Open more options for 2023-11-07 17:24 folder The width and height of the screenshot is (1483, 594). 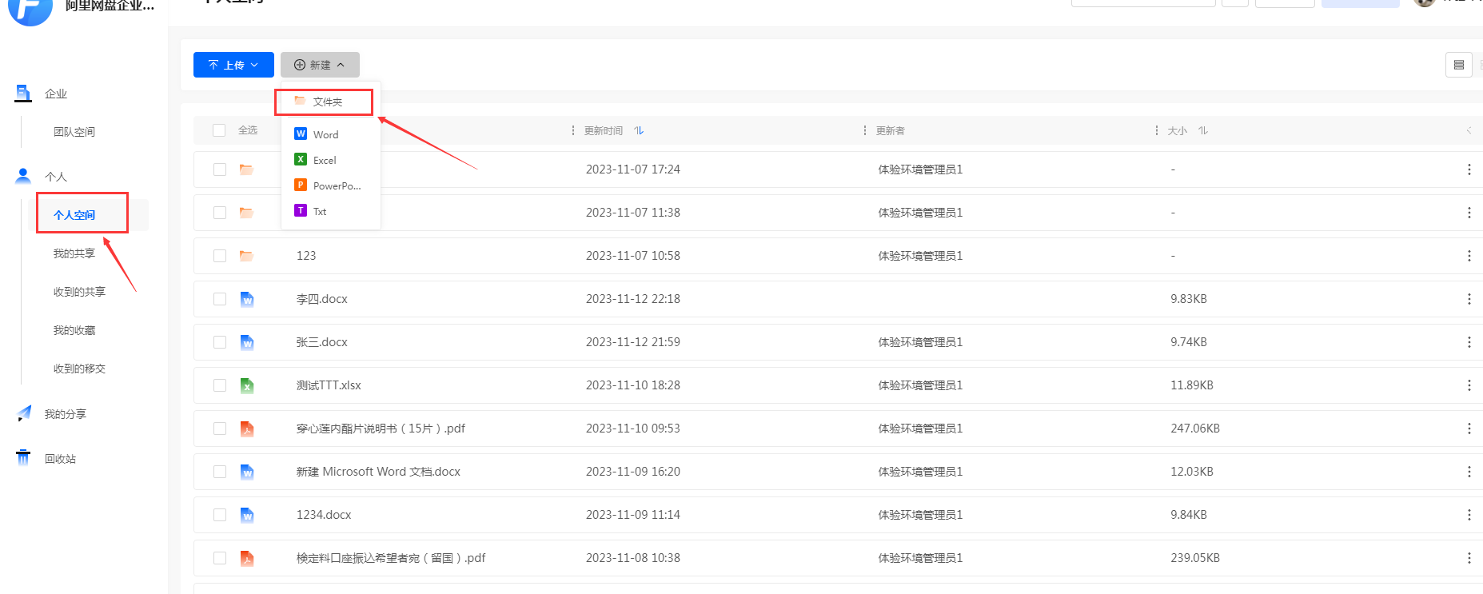tap(1469, 169)
